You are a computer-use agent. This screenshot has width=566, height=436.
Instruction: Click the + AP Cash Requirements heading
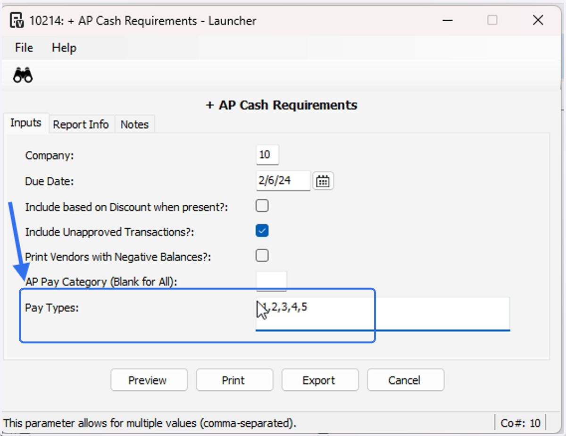[x=282, y=105]
